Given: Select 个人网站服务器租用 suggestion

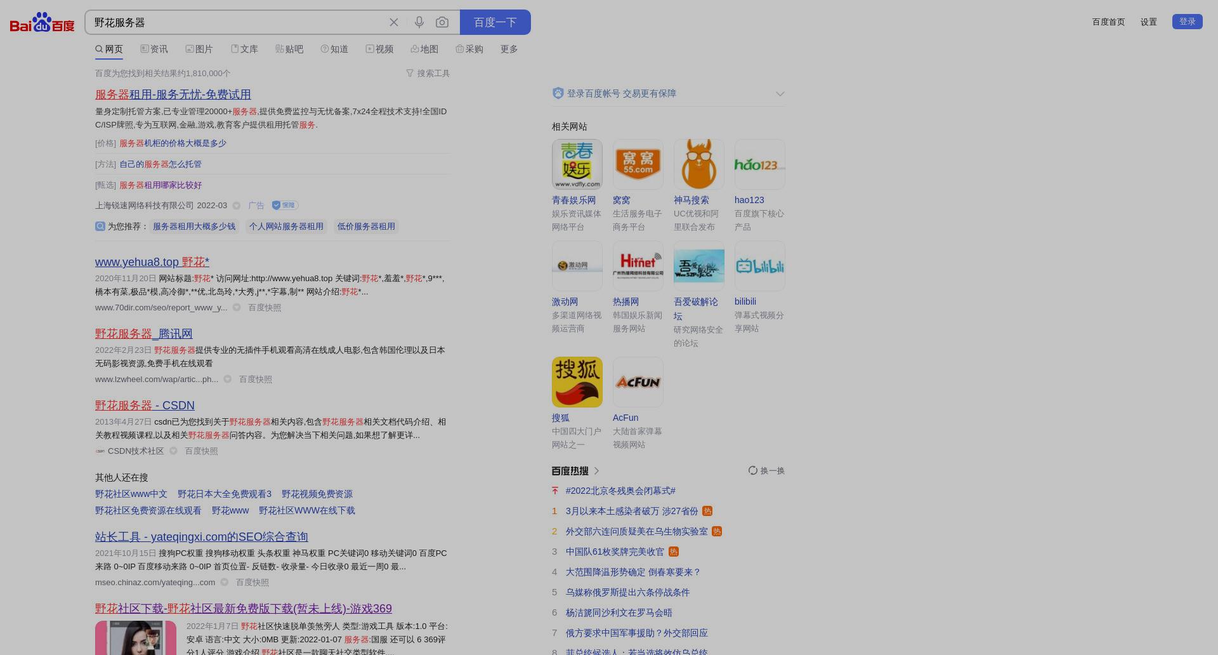Looking at the screenshot, I should pos(286,227).
